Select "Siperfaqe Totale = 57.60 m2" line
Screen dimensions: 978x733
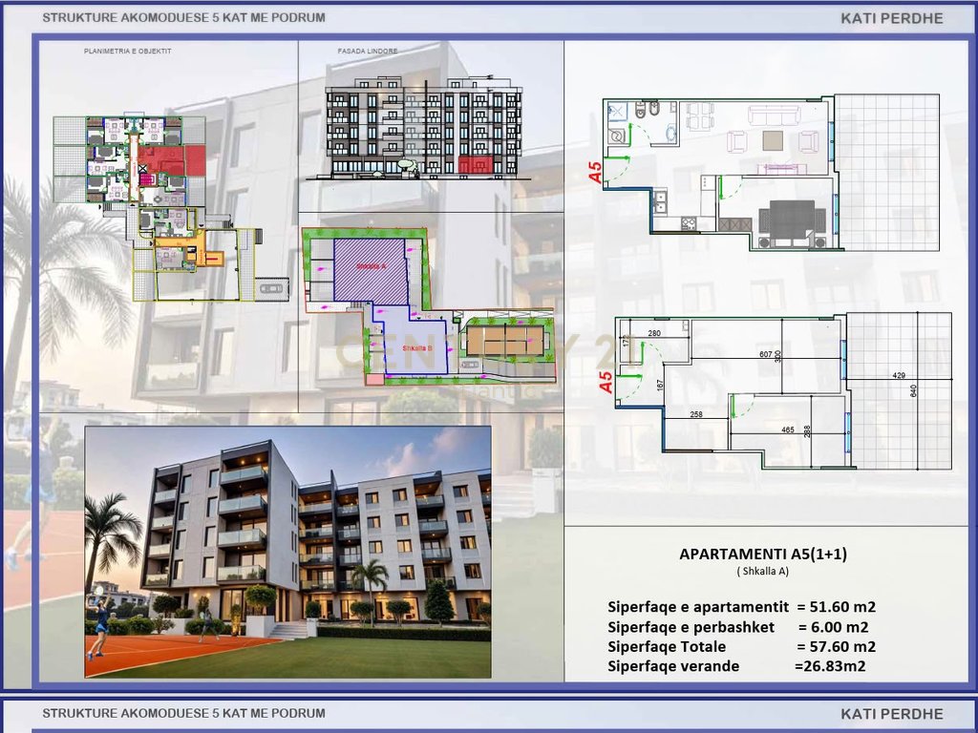point(741,646)
